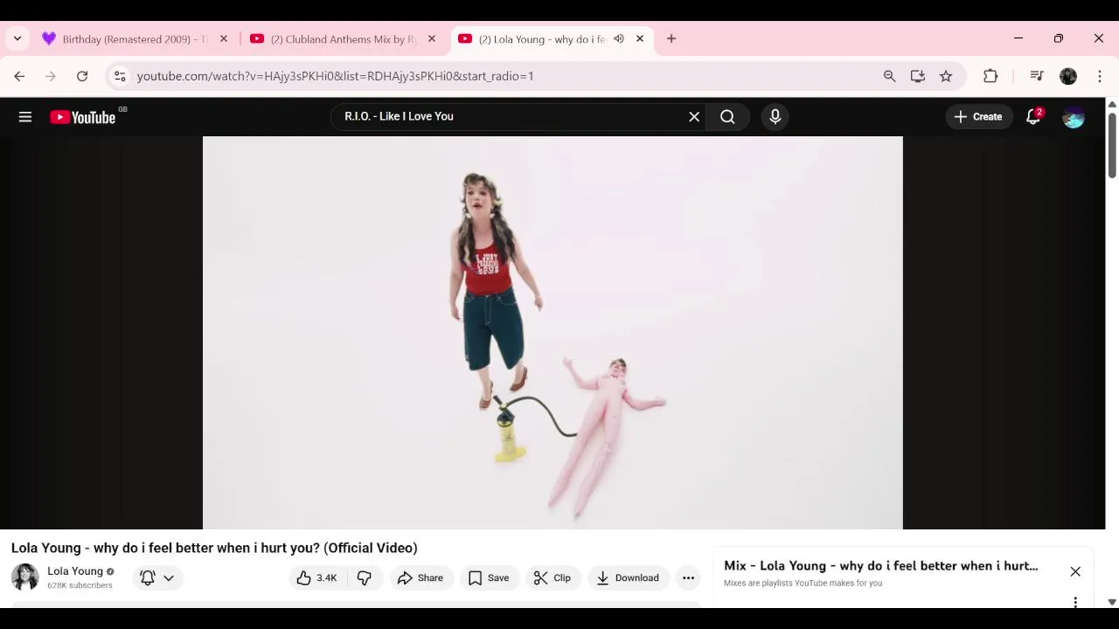1119x629 pixels.
Task: Reload the current page
Action: [82, 76]
